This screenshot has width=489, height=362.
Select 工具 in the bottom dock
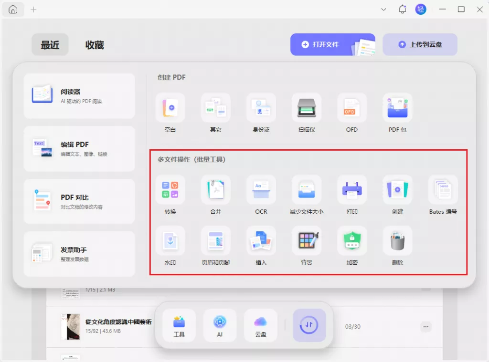[179, 325]
